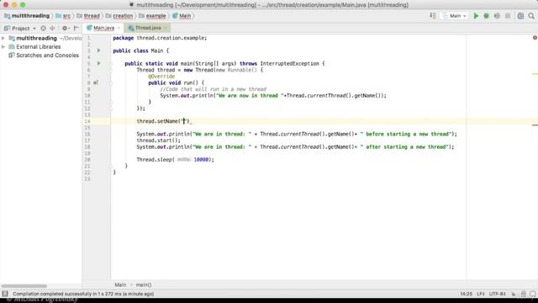Expand the multithreading project node
538x303 pixels.
tap(3, 38)
